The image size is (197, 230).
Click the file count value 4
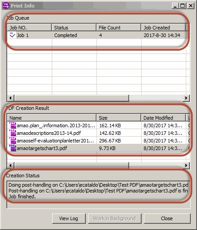click(101, 35)
